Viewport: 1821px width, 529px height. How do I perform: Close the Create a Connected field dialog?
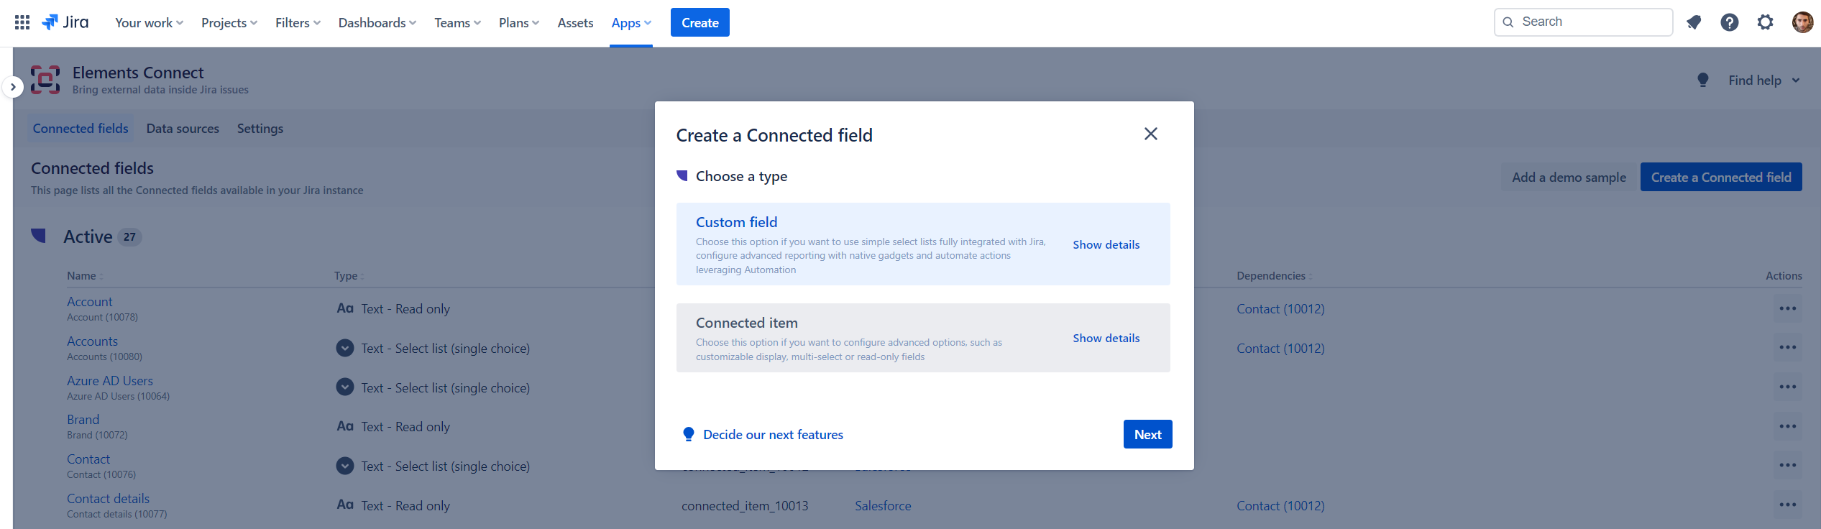(1150, 134)
